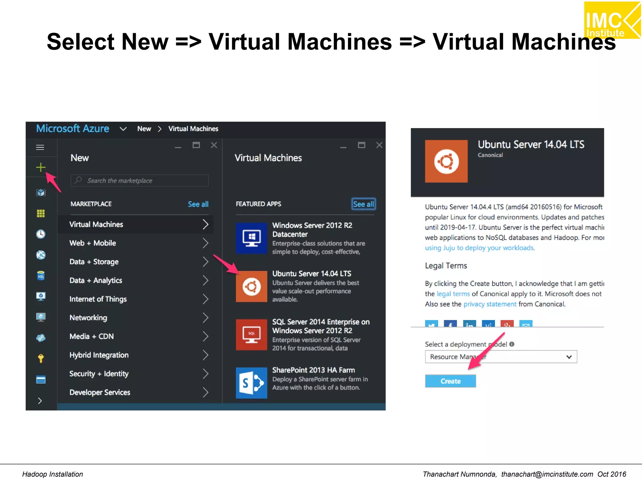642x481 pixels.
Task: Minimize the Virtual Machines blade
Action: [x=344, y=147]
